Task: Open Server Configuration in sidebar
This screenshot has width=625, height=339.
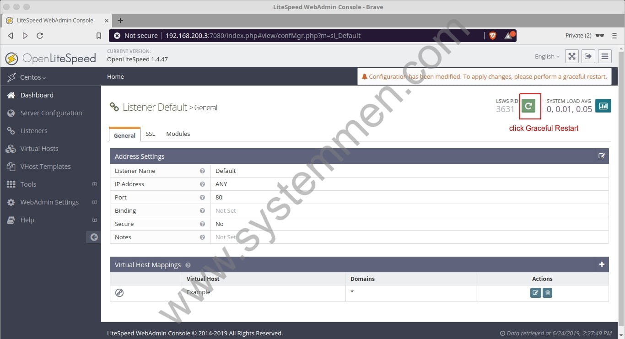Action: [50, 113]
